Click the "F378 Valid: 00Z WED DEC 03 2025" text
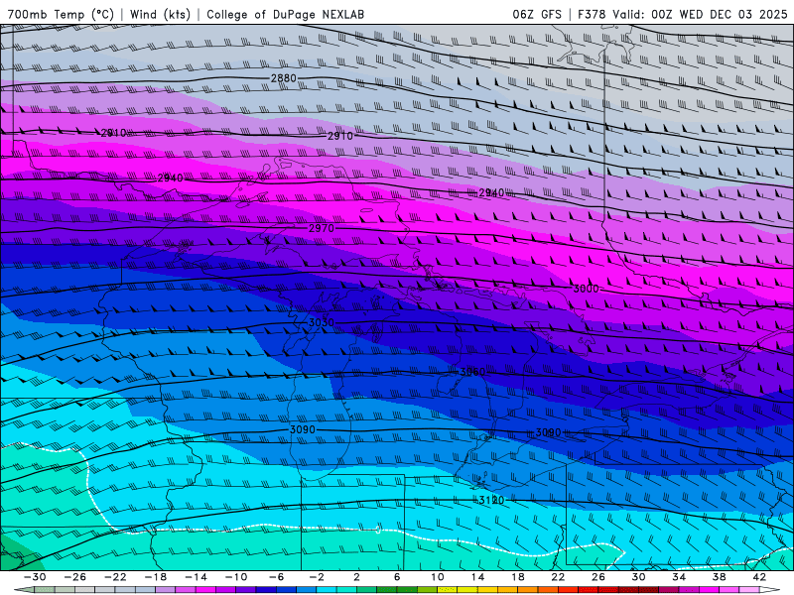 (683, 14)
